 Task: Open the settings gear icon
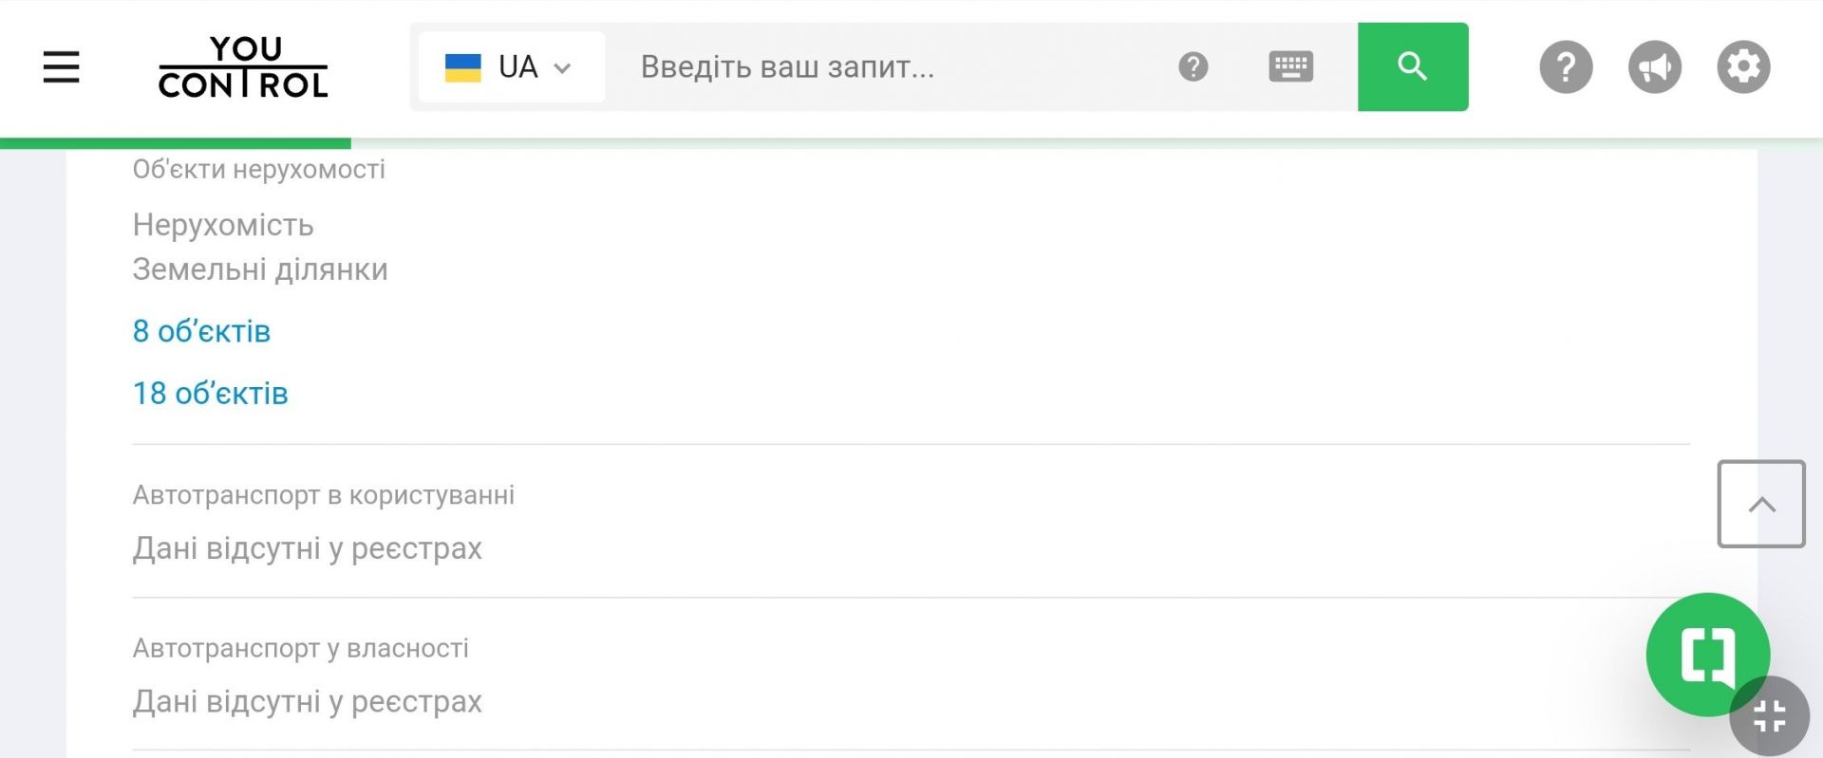[x=1743, y=67]
